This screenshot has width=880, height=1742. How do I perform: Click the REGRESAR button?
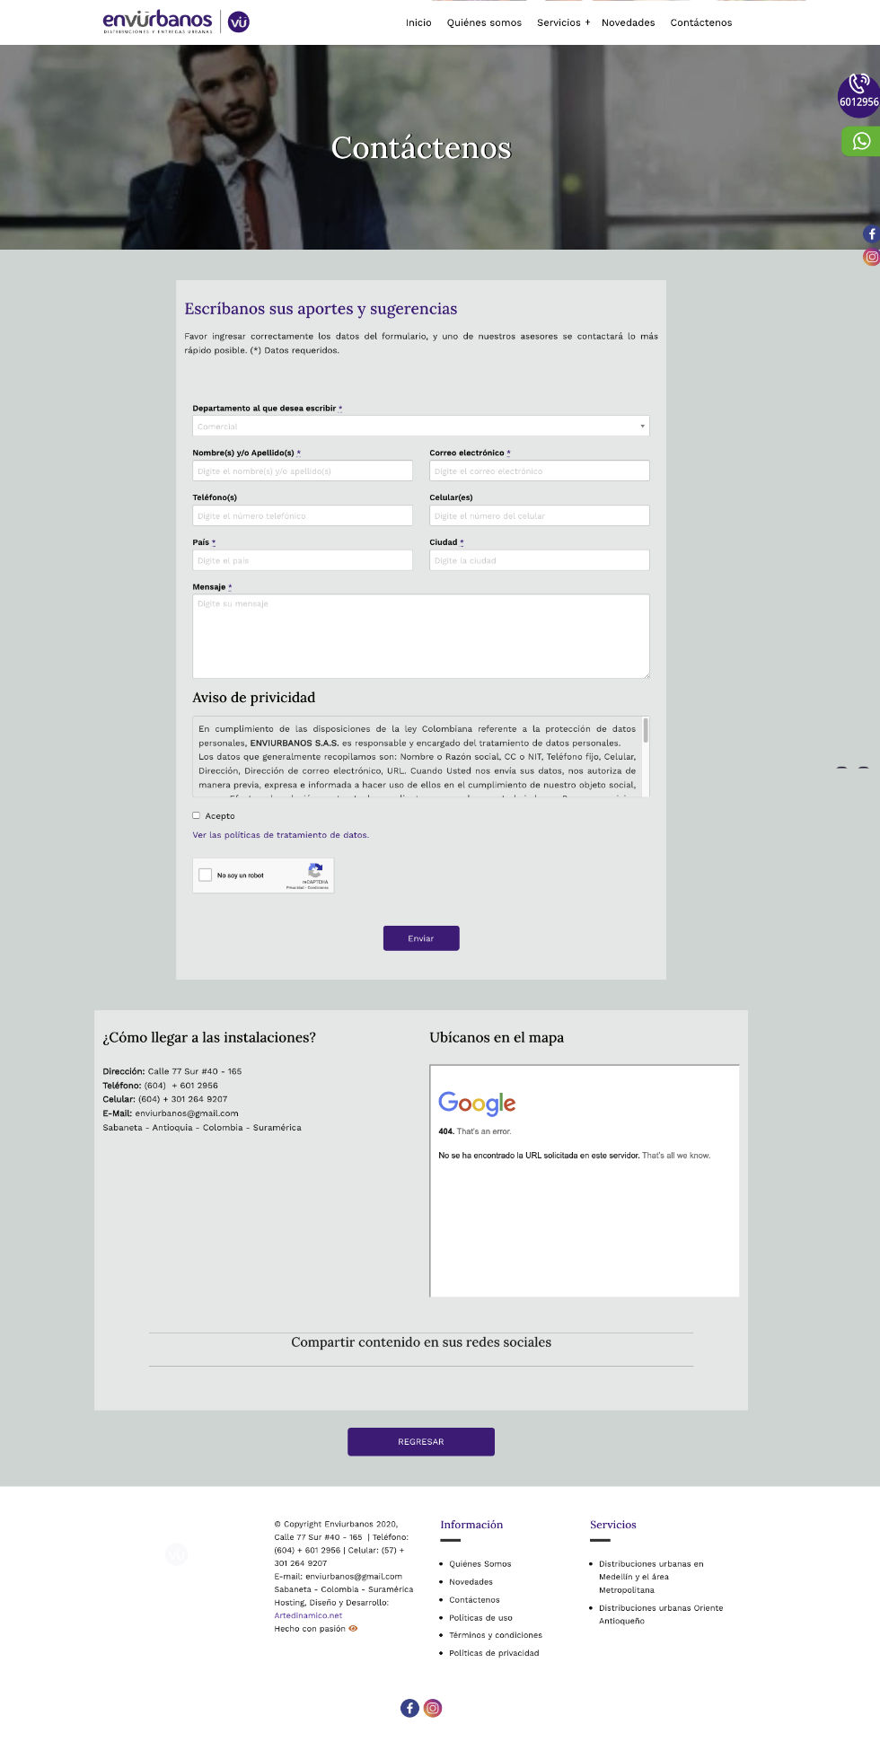coord(420,1441)
